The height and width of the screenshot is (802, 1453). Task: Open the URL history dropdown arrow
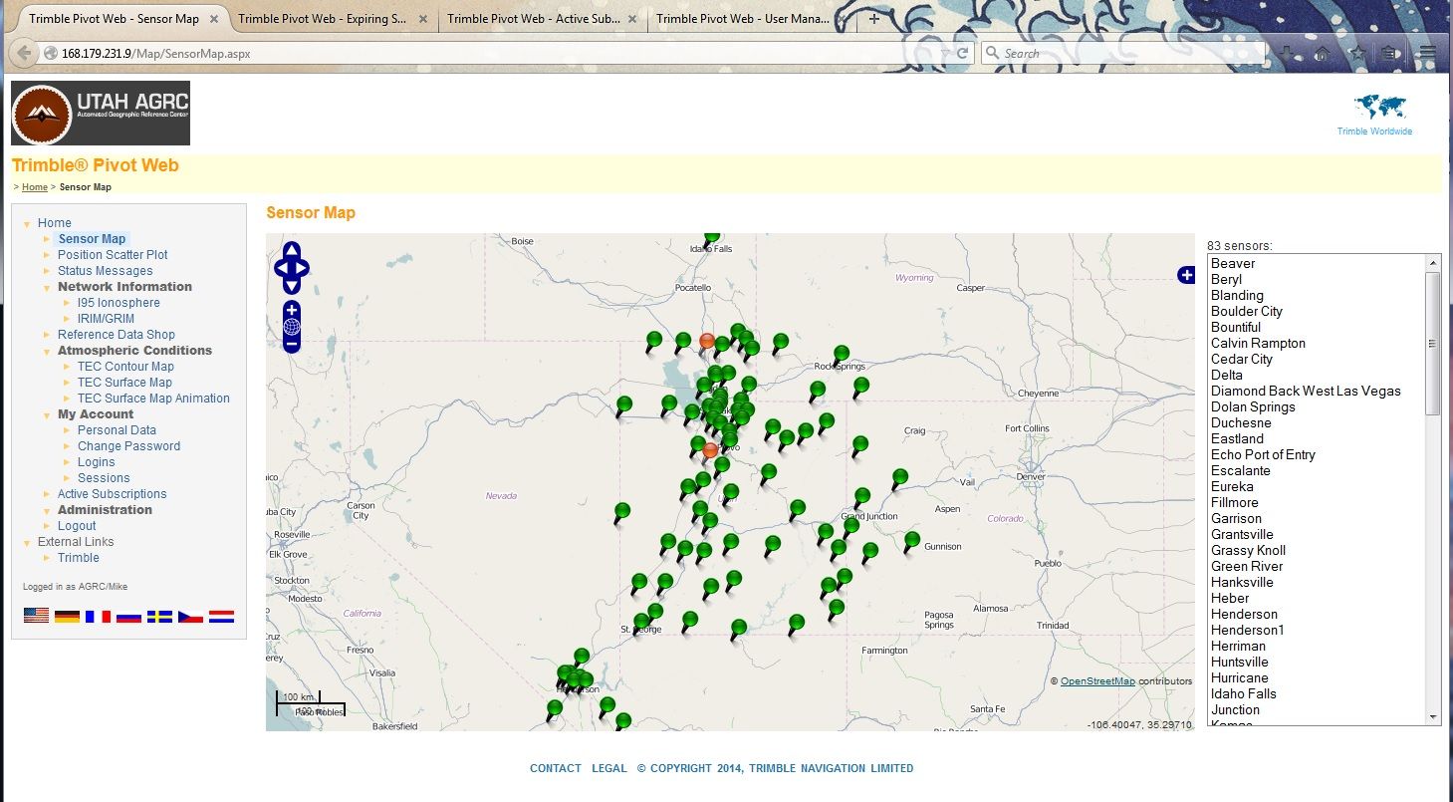tap(945, 53)
